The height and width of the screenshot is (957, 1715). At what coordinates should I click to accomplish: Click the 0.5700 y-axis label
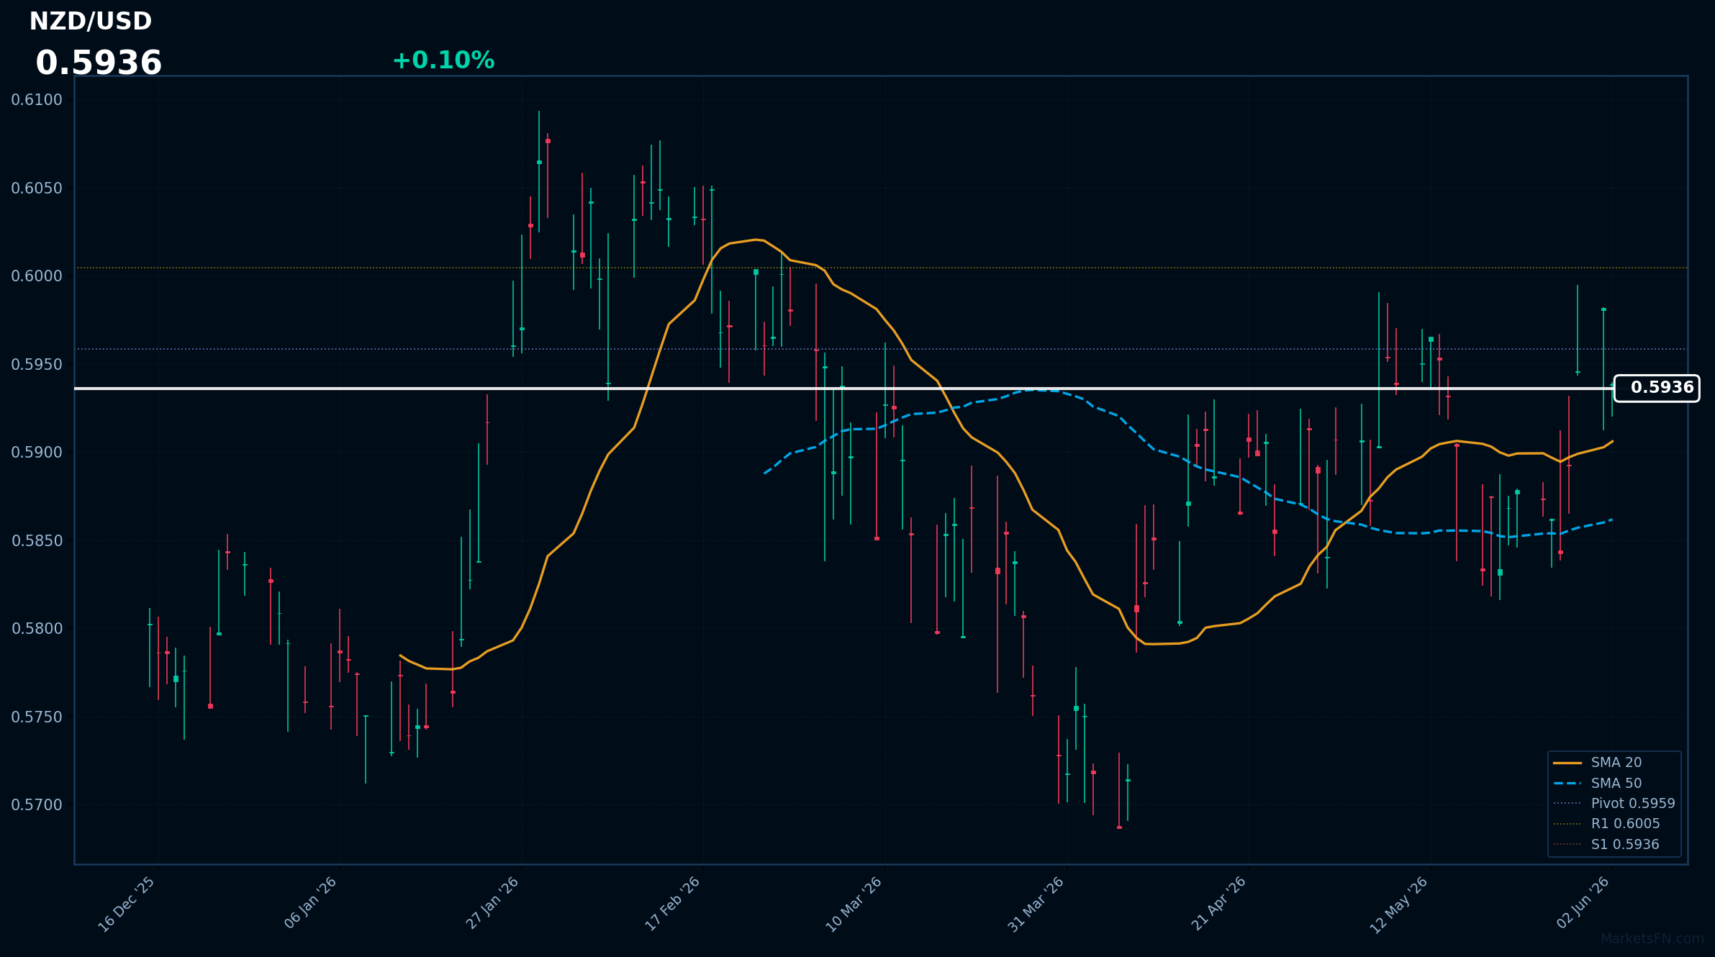[x=37, y=805]
